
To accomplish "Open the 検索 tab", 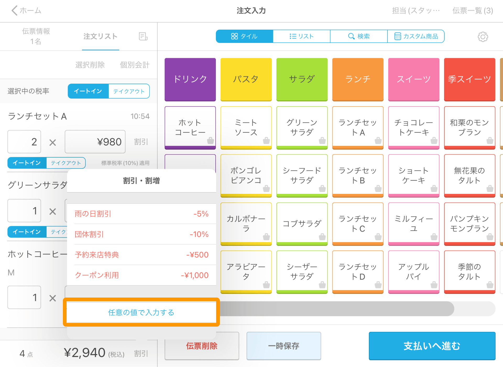I will 359,36.
